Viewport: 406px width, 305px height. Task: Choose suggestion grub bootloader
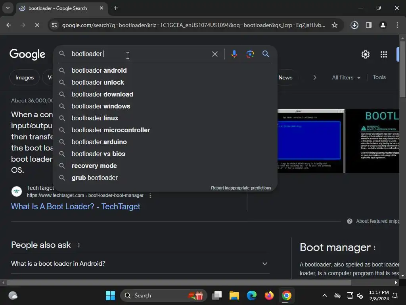(x=165, y=178)
